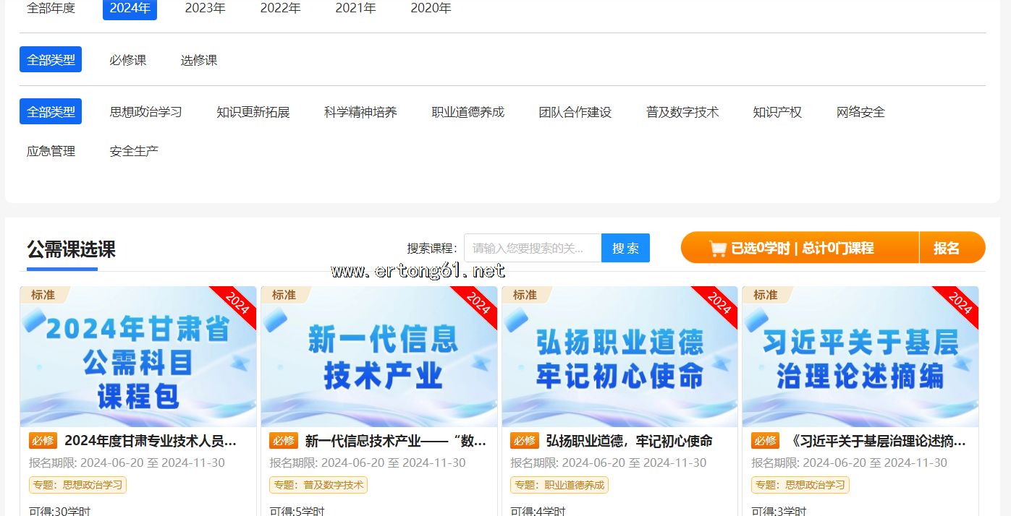Filter by 2021年 year

[355, 8]
